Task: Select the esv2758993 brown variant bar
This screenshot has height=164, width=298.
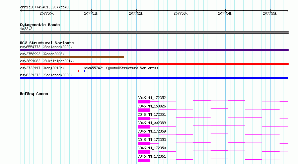Action: [72, 57]
